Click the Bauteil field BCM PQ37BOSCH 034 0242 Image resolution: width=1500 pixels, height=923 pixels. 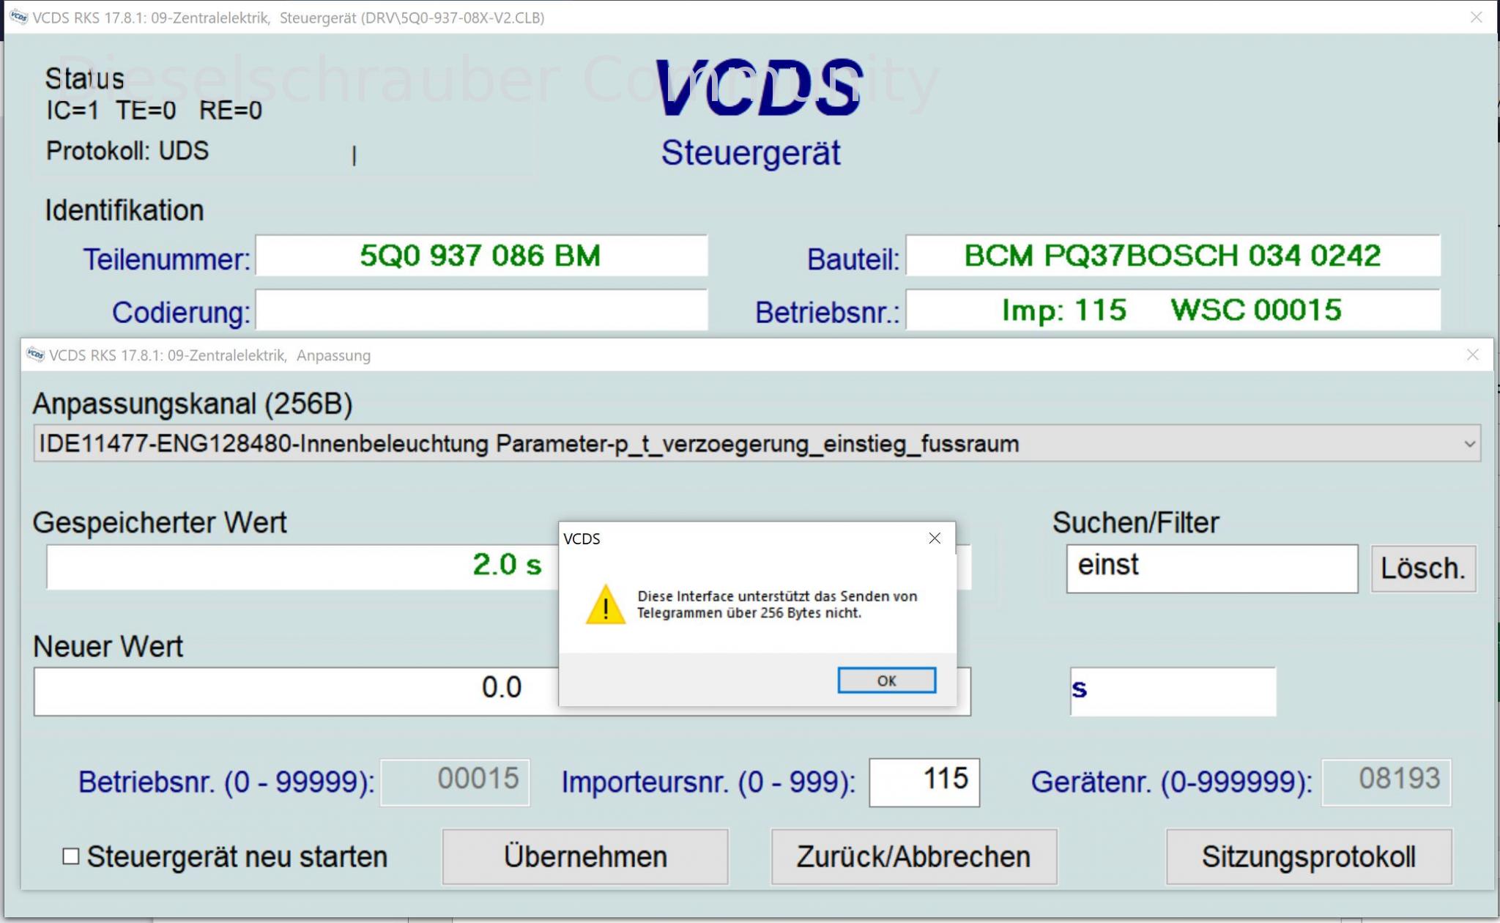pyautogui.click(x=1173, y=256)
